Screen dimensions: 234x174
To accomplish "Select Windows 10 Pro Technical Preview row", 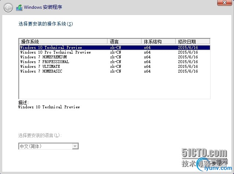I will (114, 52).
